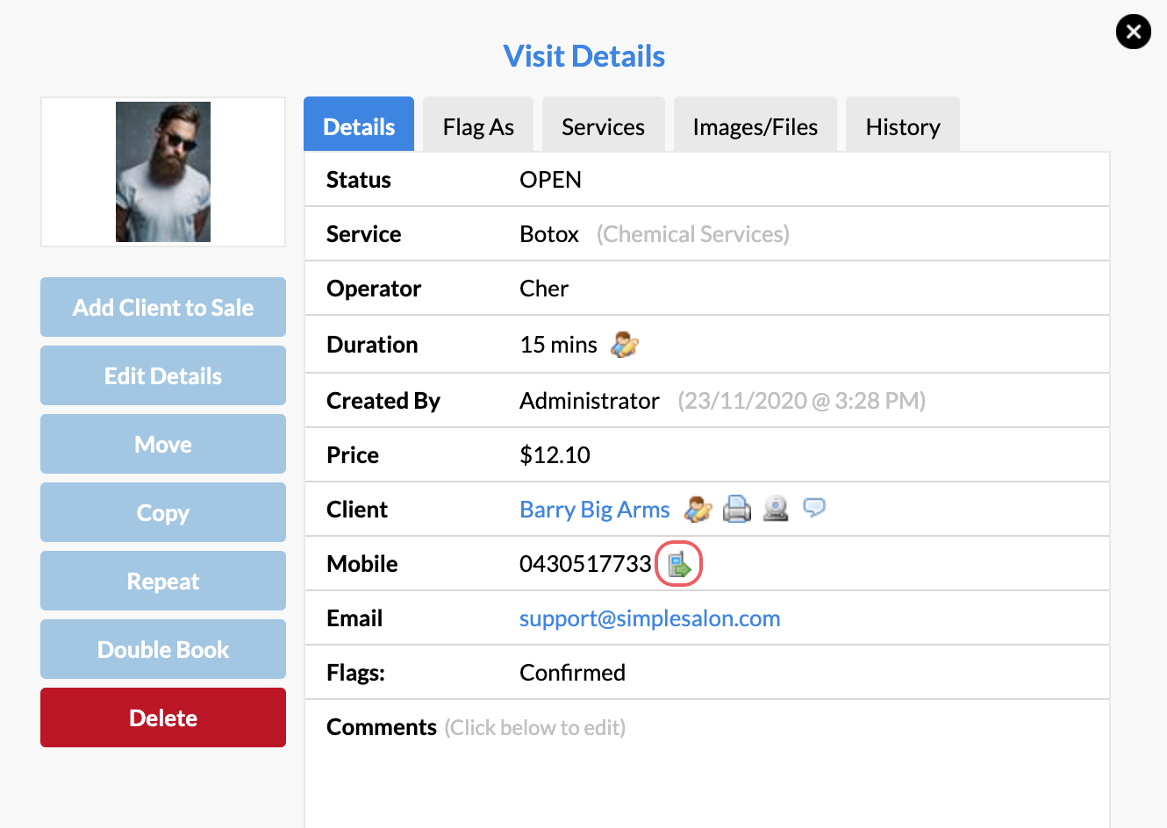The width and height of the screenshot is (1167, 828).
Task: Close the Visit Details popup
Action: pos(1133,32)
